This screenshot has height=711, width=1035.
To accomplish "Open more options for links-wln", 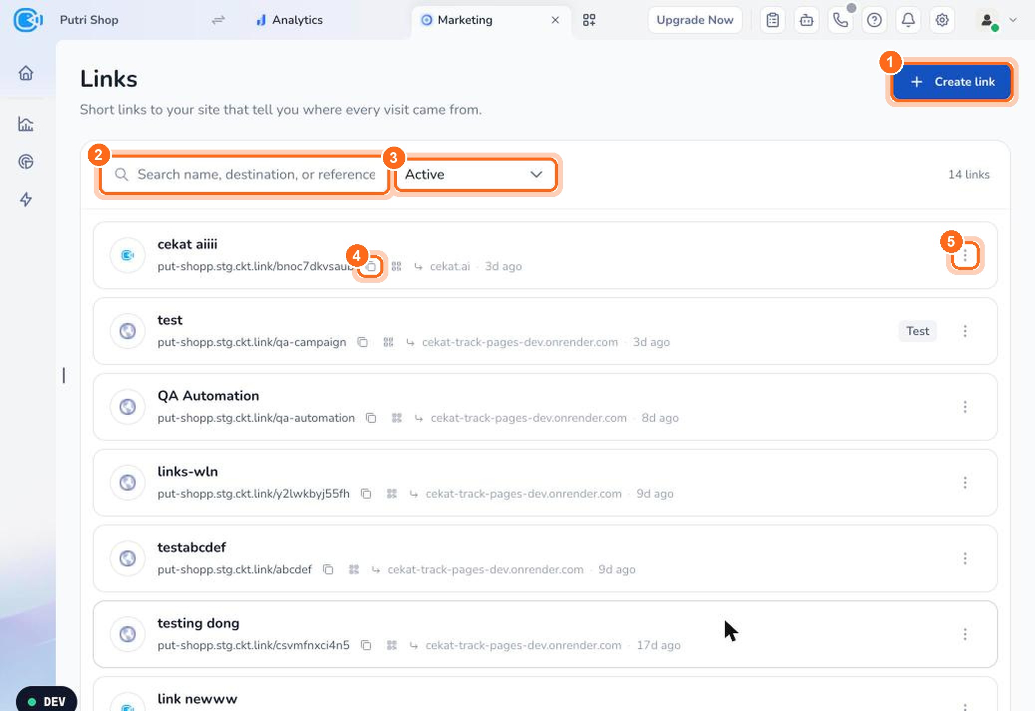I will tap(965, 483).
